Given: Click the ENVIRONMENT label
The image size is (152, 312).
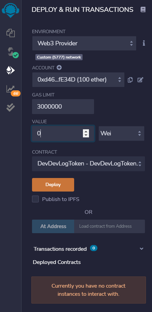Looking at the screenshot, I should [x=49, y=31].
